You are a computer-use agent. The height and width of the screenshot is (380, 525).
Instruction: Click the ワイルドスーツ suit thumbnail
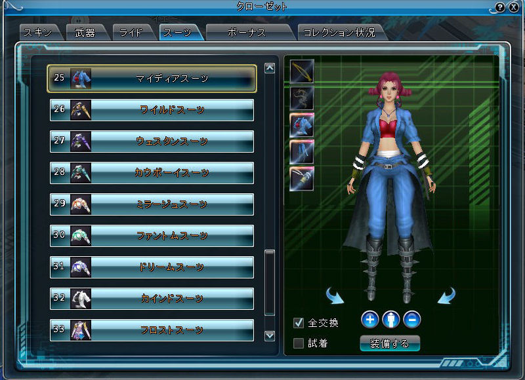81,110
